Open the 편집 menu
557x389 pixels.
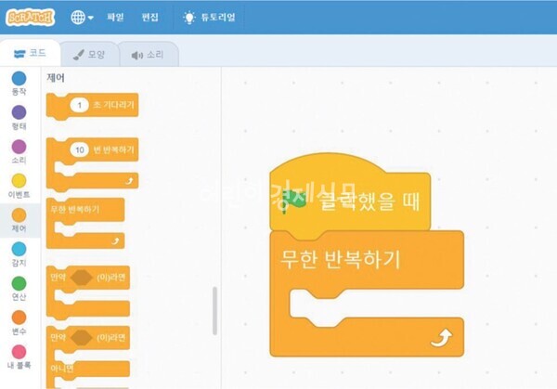[149, 17]
